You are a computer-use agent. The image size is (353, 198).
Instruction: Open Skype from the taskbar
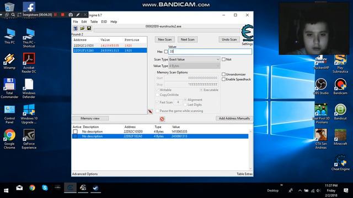click(x=45, y=188)
